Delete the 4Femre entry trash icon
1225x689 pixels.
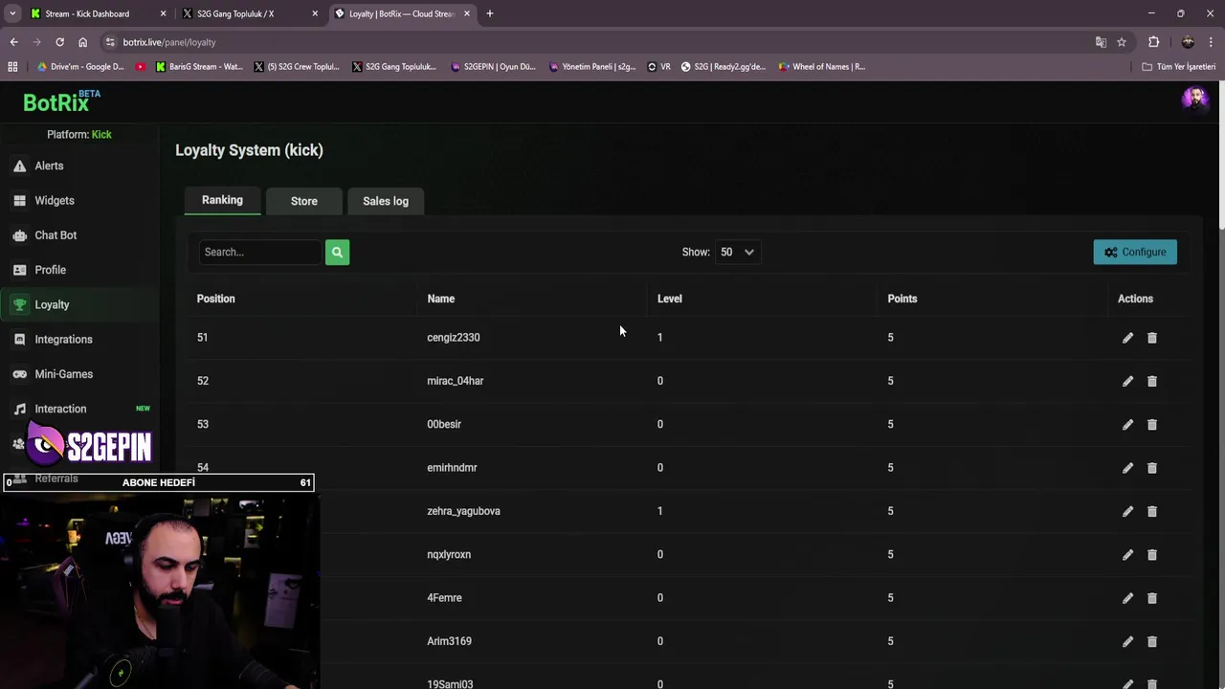coord(1152,598)
